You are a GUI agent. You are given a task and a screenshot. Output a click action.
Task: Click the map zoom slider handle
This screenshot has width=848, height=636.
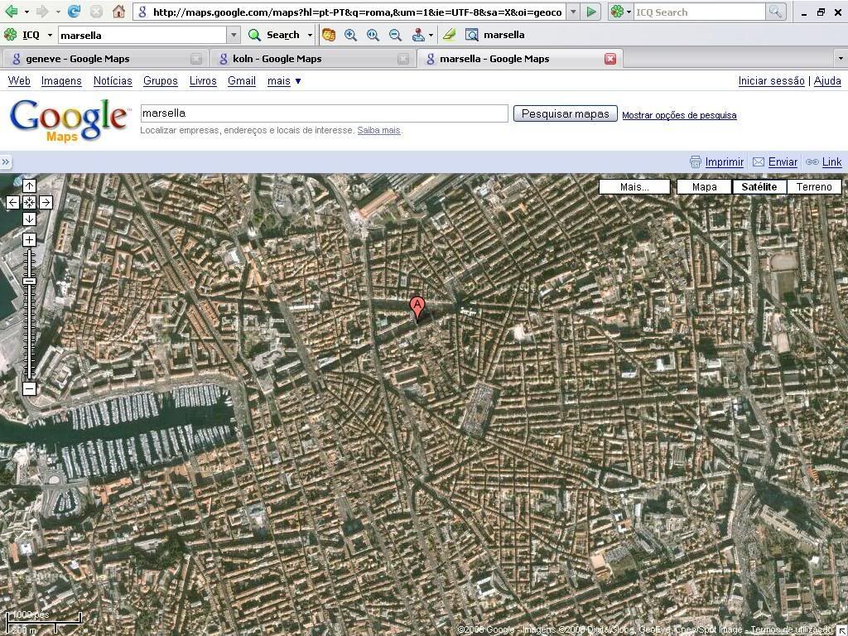29,282
